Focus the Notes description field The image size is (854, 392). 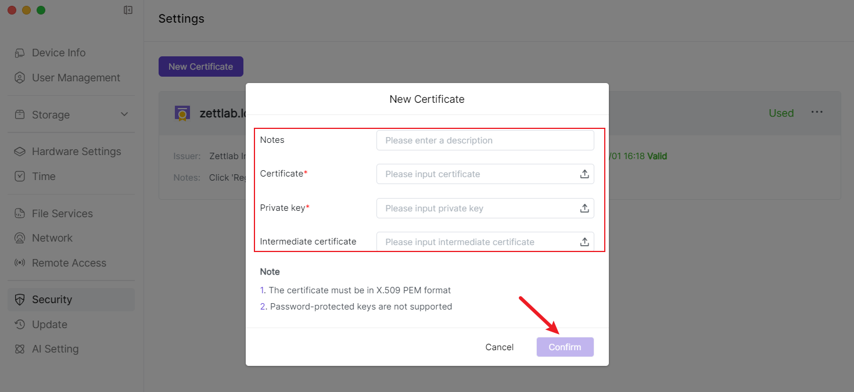click(485, 141)
